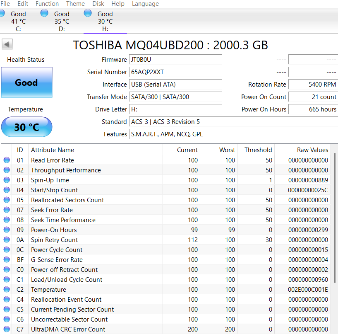
Task: Select UltraDMA CRC Error Count current value 200
Action: [193, 329]
